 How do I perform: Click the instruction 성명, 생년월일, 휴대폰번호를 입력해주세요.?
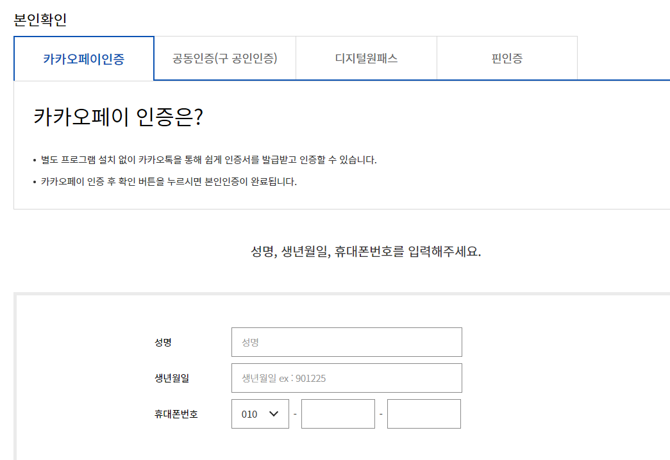(x=365, y=251)
